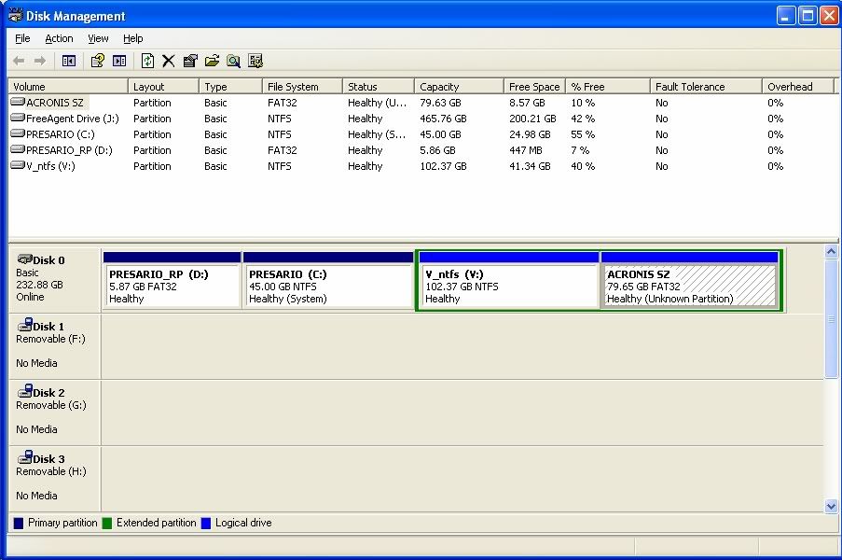Minimize the Disk Management window
Viewport: 842px width, 560px height.
click(x=786, y=16)
